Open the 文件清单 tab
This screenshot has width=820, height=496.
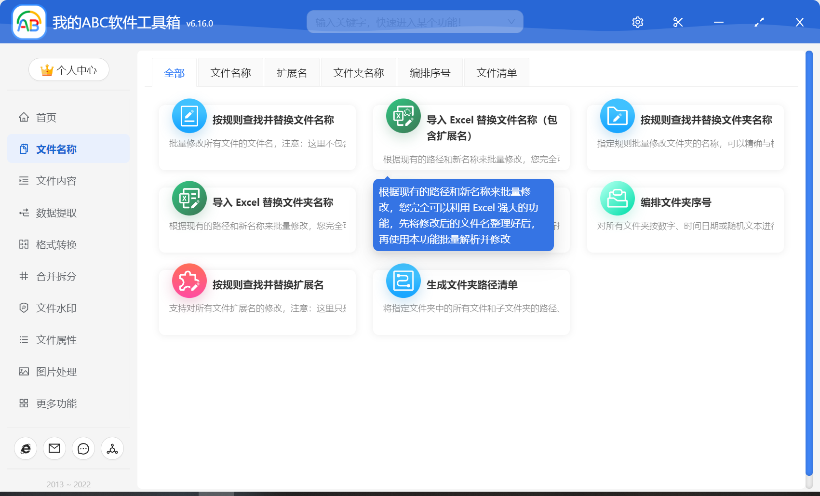tap(497, 72)
